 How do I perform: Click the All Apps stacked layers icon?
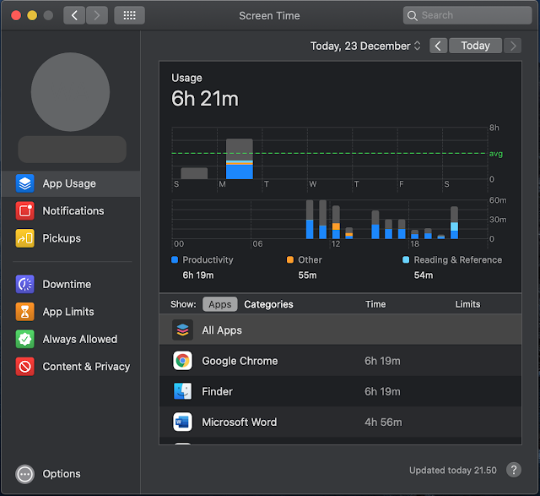click(x=182, y=330)
